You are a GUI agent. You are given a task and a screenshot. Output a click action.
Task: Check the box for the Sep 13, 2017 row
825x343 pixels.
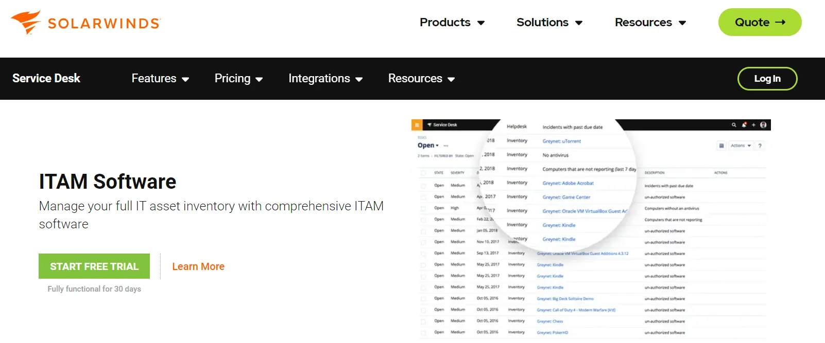pyautogui.click(x=423, y=253)
